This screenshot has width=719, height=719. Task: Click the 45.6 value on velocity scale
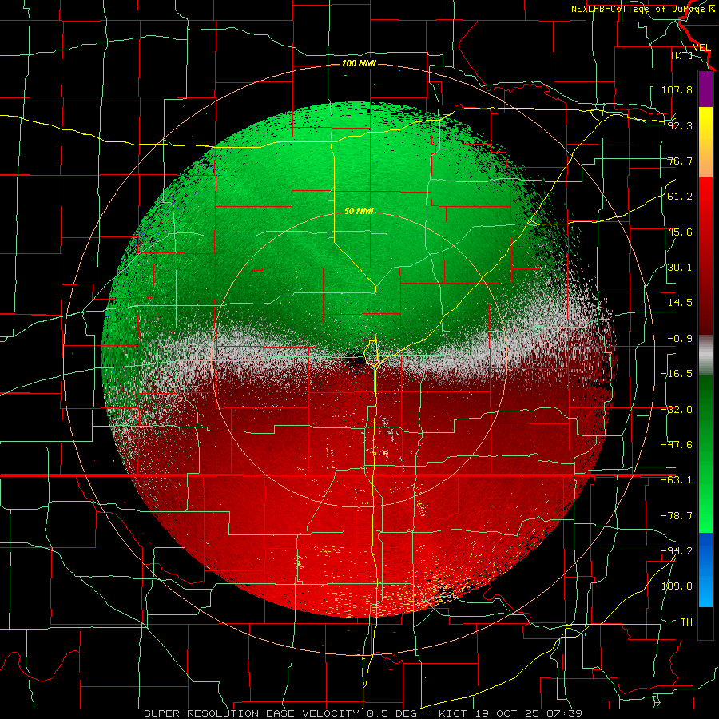[x=680, y=232]
